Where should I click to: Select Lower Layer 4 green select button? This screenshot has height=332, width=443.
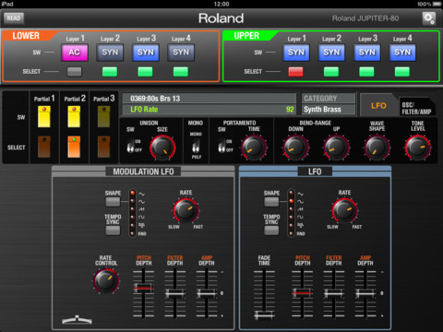181,72
